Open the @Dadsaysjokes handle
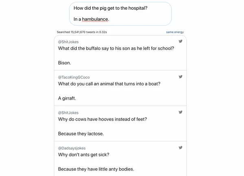This screenshot has width=244, height=176. pyautogui.click(x=72, y=148)
